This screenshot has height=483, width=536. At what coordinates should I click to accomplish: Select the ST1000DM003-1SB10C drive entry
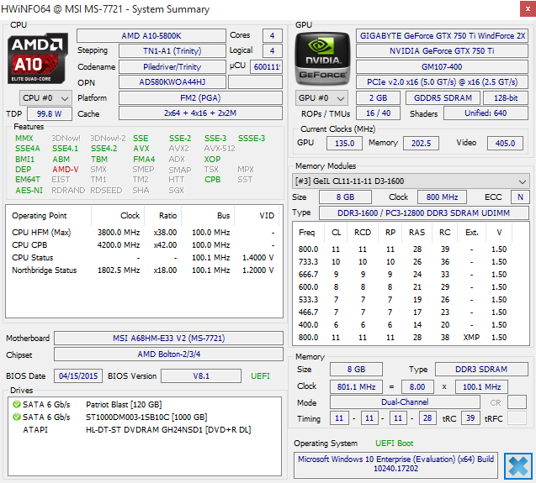pyautogui.click(x=146, y=417)
